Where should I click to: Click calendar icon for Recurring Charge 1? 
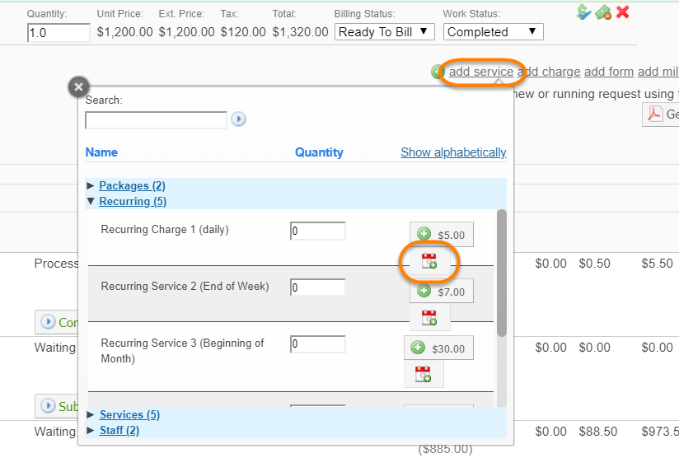[x=429, y=262]
